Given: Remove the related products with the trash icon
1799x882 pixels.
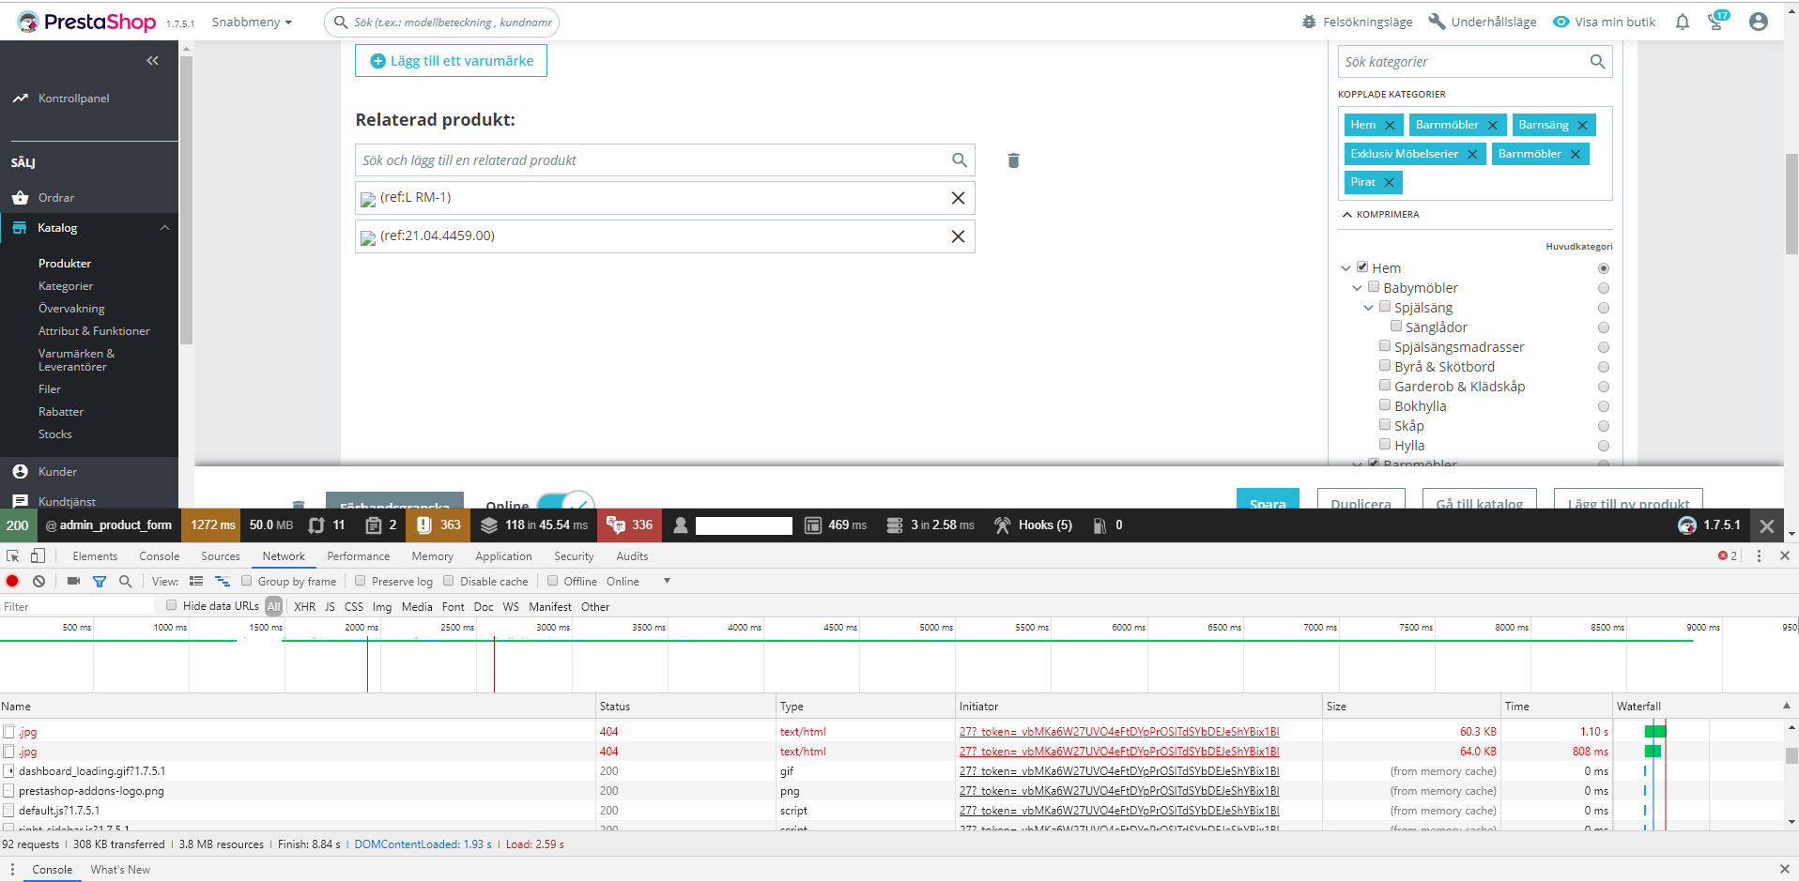Looking at the screenshot, I should 1013,160.
